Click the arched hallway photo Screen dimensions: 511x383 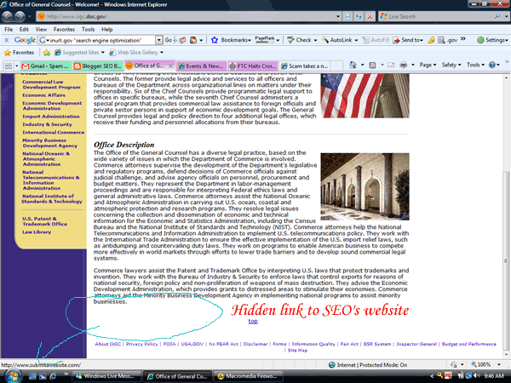point(365,186)
